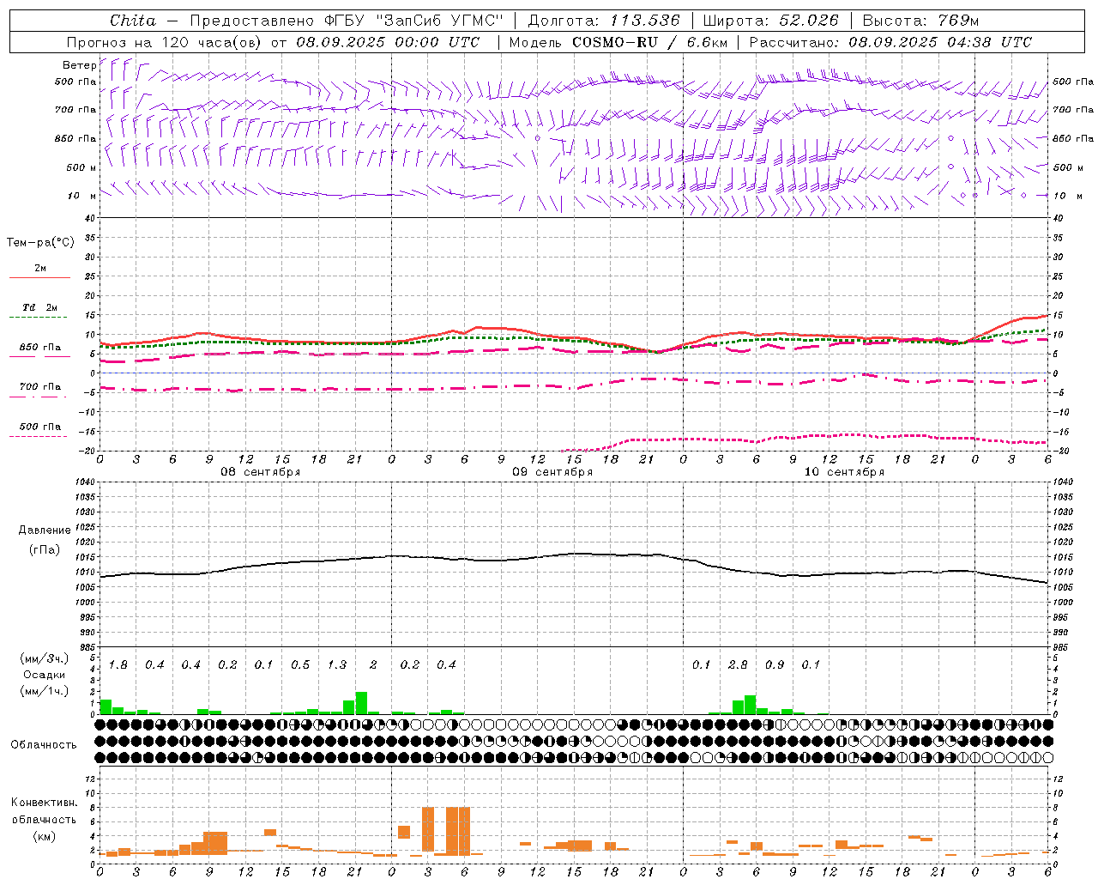Click the "Широта: 52.026" header value
Viewport: 1098px width, 879px height.
(770, 21)
